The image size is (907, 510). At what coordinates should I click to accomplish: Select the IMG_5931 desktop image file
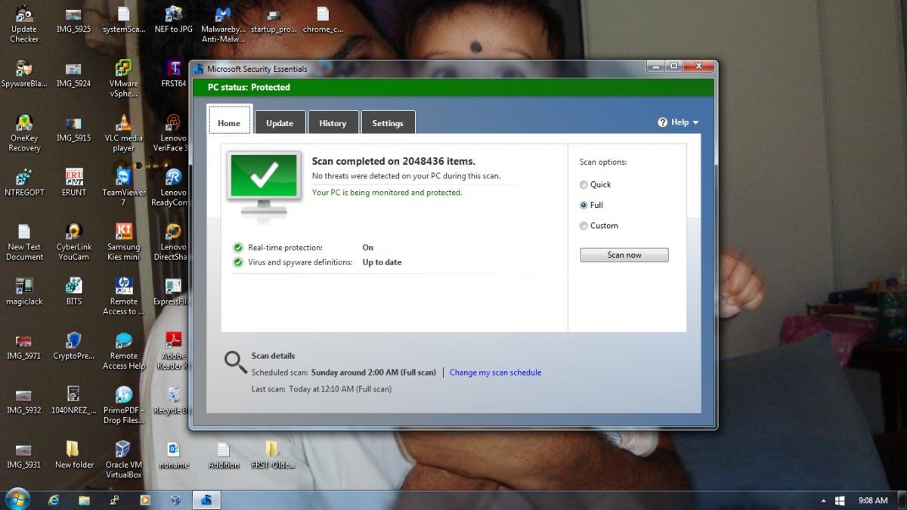click(x=24, y=454)
